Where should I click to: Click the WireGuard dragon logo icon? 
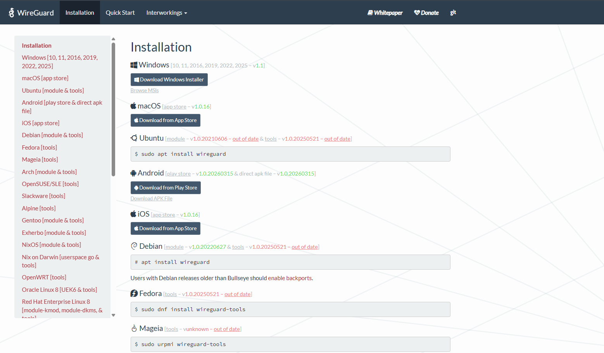coord(12,13)
